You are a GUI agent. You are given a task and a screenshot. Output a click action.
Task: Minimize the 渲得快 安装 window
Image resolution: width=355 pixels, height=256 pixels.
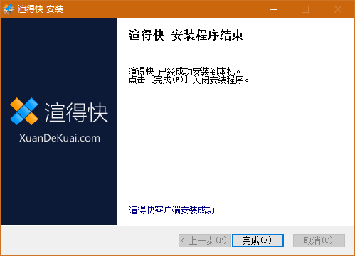273,9
